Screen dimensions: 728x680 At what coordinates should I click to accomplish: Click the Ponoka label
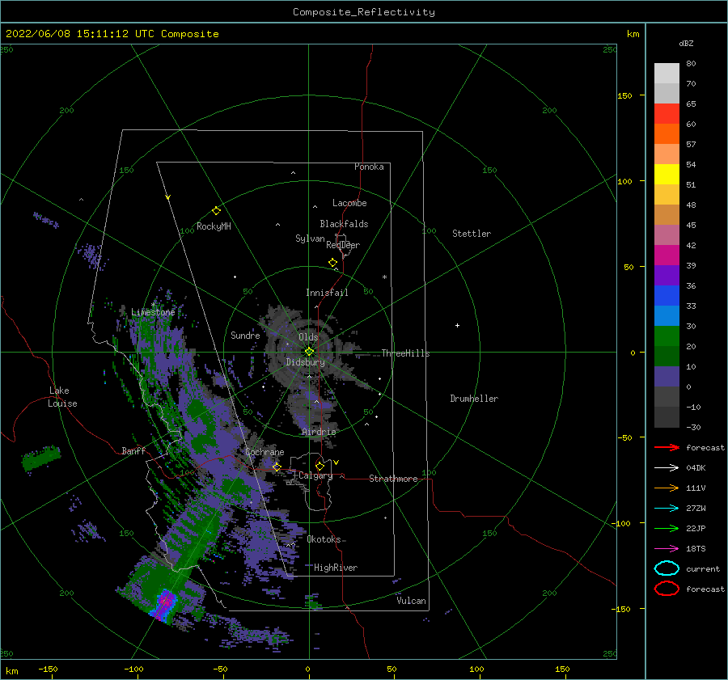pyautogui.click(x=369, y=167)
